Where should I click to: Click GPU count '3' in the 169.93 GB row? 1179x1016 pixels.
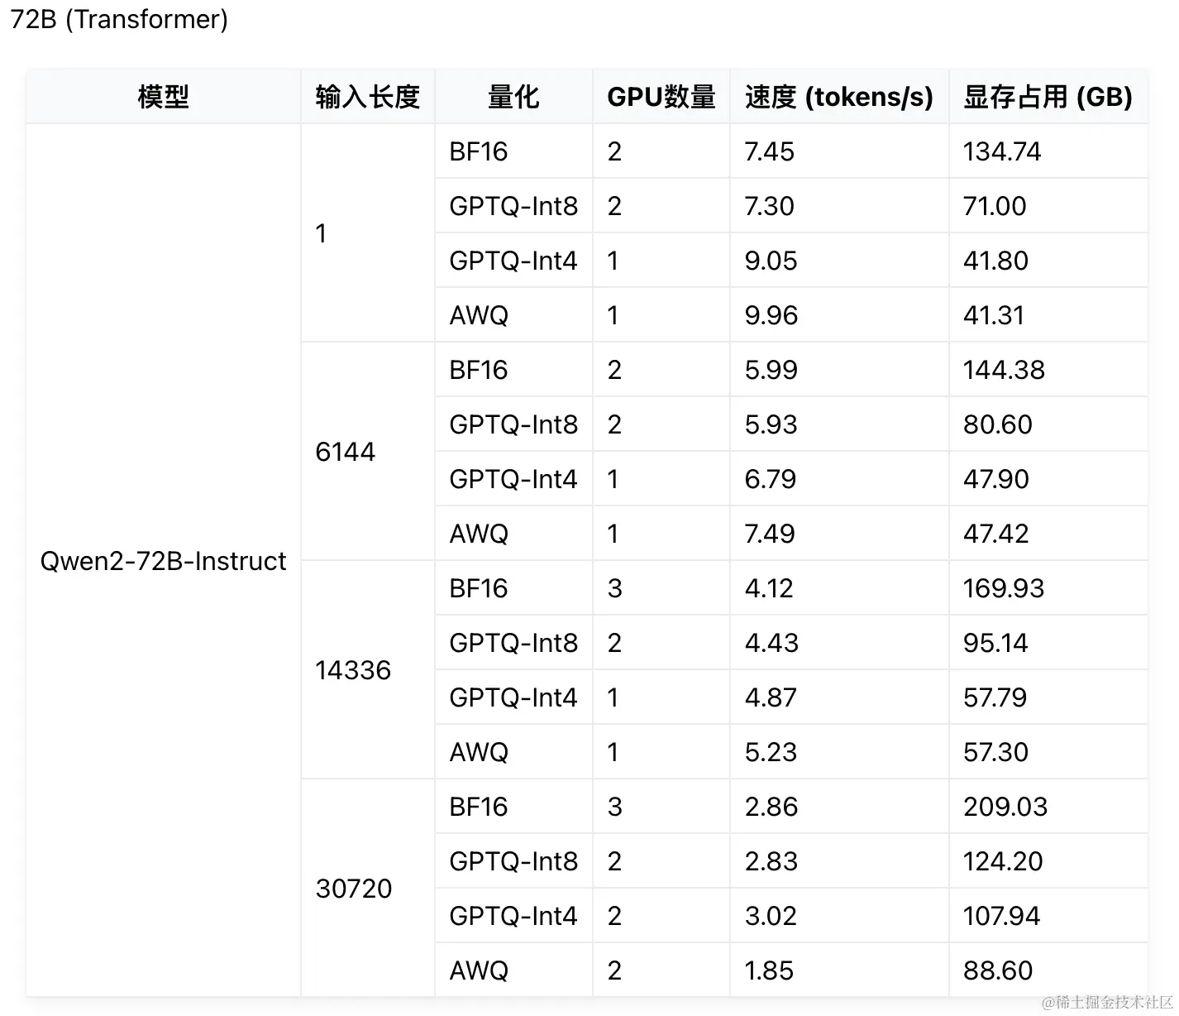tap(614, 588)
